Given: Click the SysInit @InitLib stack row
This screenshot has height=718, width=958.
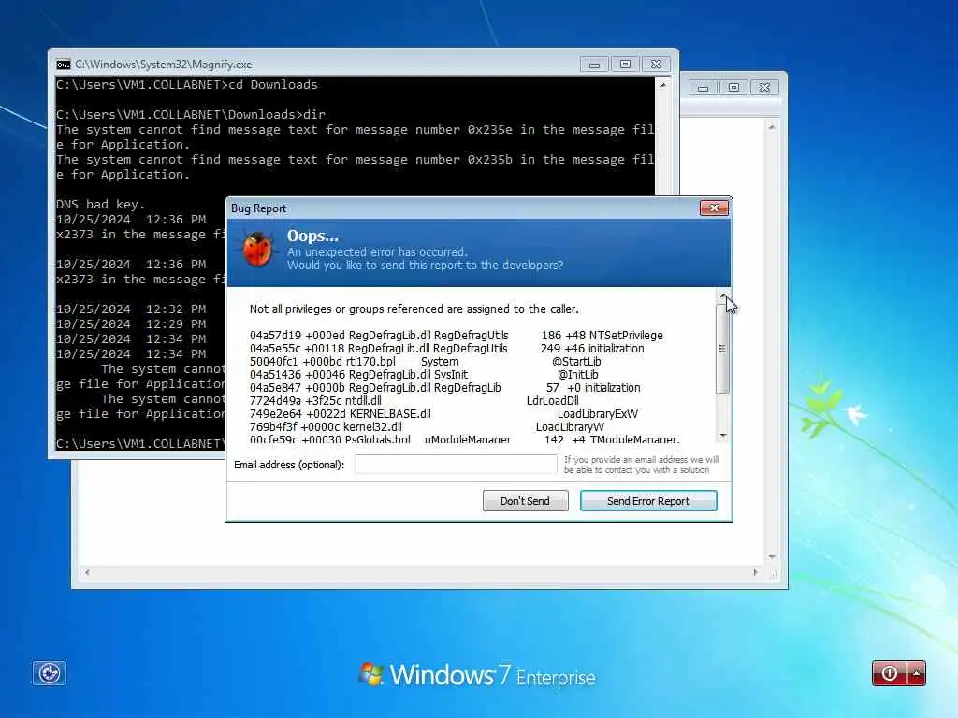Looking at the screenshot, I should click(x=424, y=374).
